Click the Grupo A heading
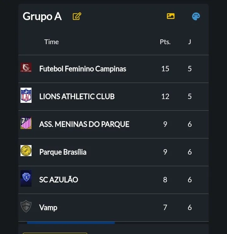 pos(42,16)
